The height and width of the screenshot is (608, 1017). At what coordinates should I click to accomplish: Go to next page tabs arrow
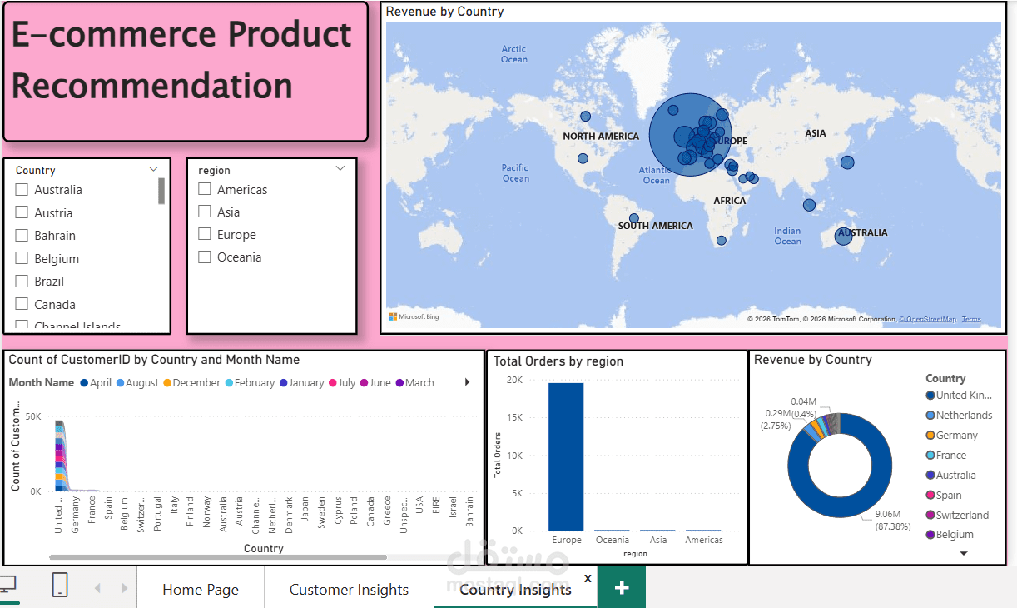pos(125,588)
